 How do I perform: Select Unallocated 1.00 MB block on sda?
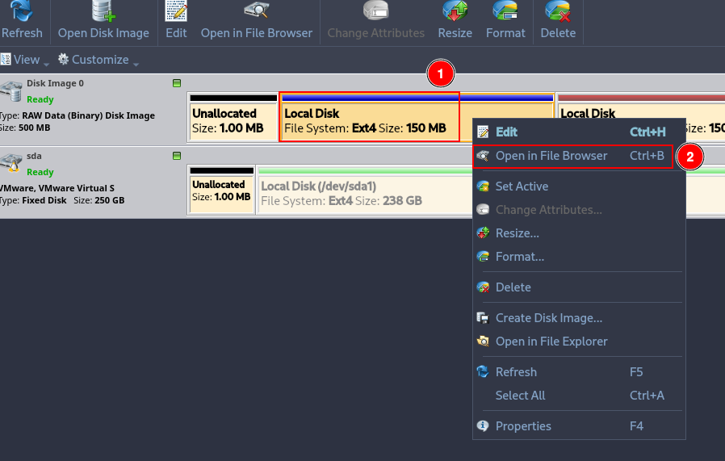[x=221, y=192]
